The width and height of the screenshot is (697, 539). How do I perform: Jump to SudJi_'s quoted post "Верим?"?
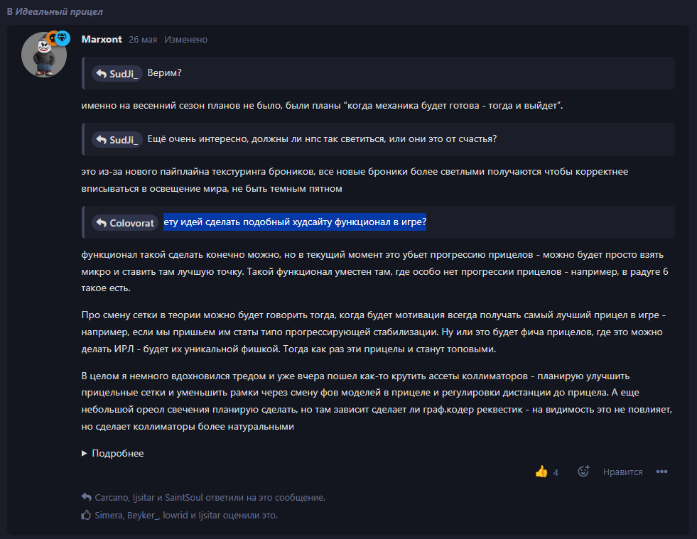(118, 74)
